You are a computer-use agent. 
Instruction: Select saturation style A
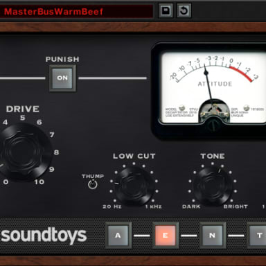pos(118,236)
